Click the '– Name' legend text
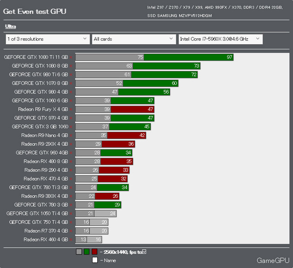The image size is (293, 268). point(108,261)
